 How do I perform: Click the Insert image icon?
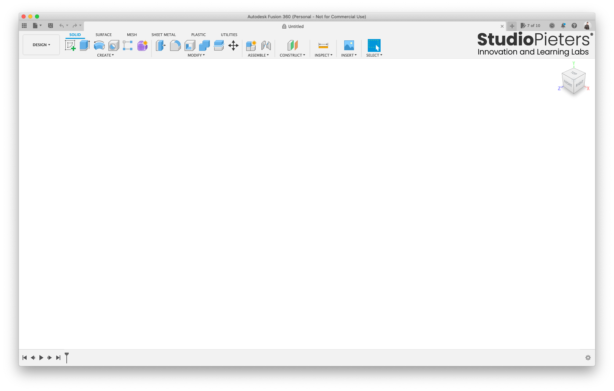tap(349, 45)
